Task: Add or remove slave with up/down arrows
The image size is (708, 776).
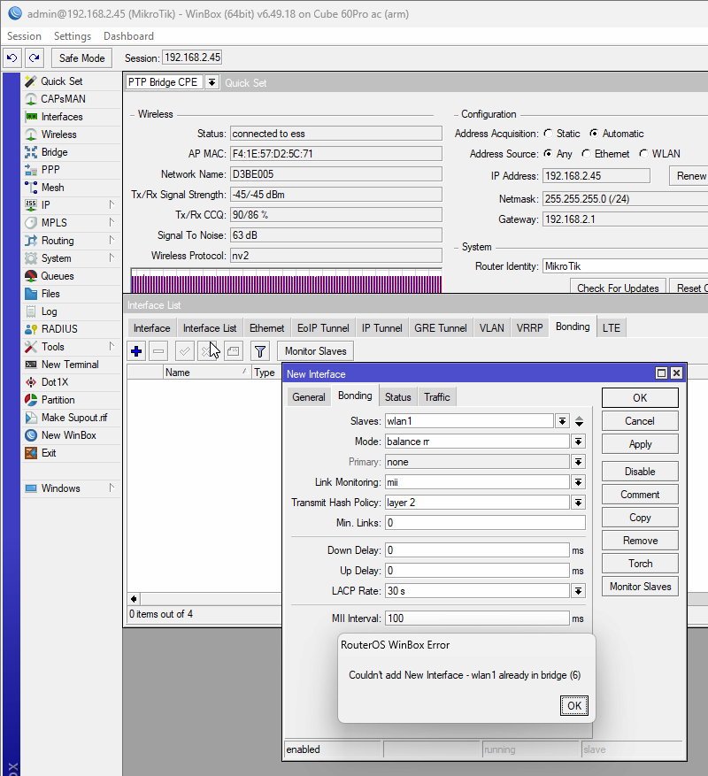Action: 579,421
